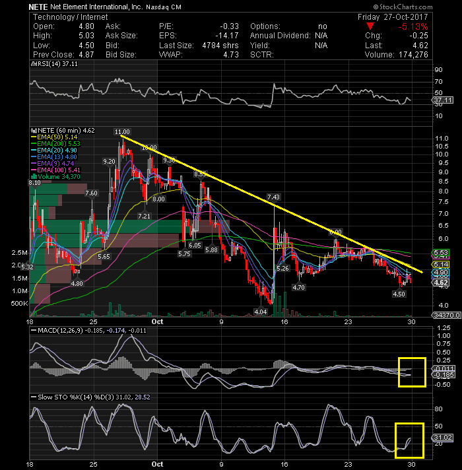Click the green 5.53 EMA axis tag
This screenshot has width=462, height=470.
click(x=440, y=253)
